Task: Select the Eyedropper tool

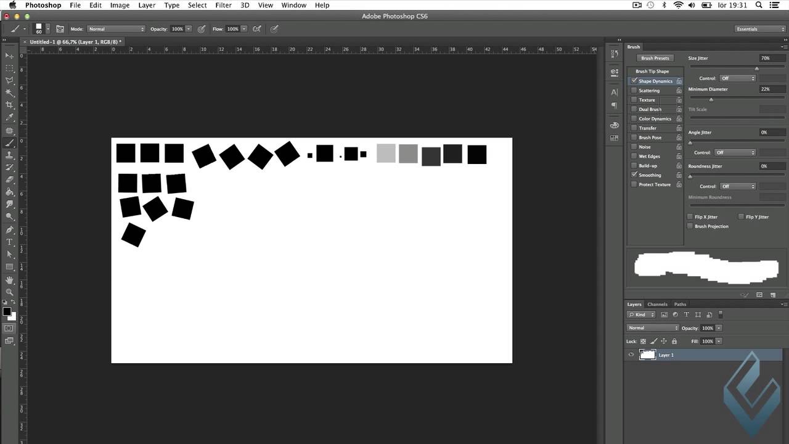Action: coord(9,118)
